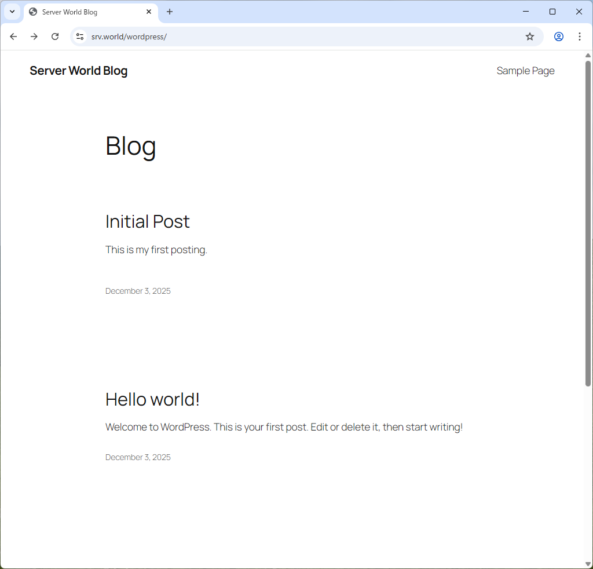Select the Server World Blog tab

coord(81,12)
